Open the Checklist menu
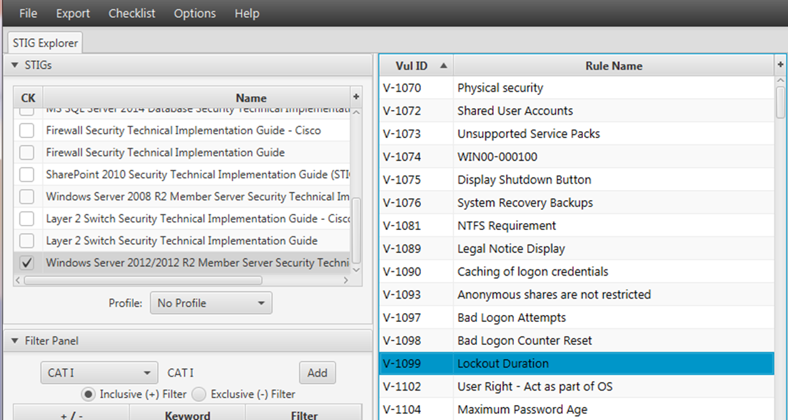The width and height of the screenshot is (788, 420). coord(132,13)
